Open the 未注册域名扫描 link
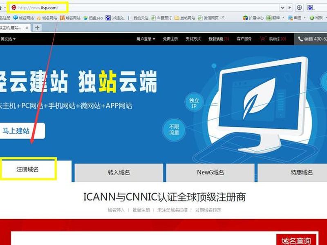 pos(172,210)
